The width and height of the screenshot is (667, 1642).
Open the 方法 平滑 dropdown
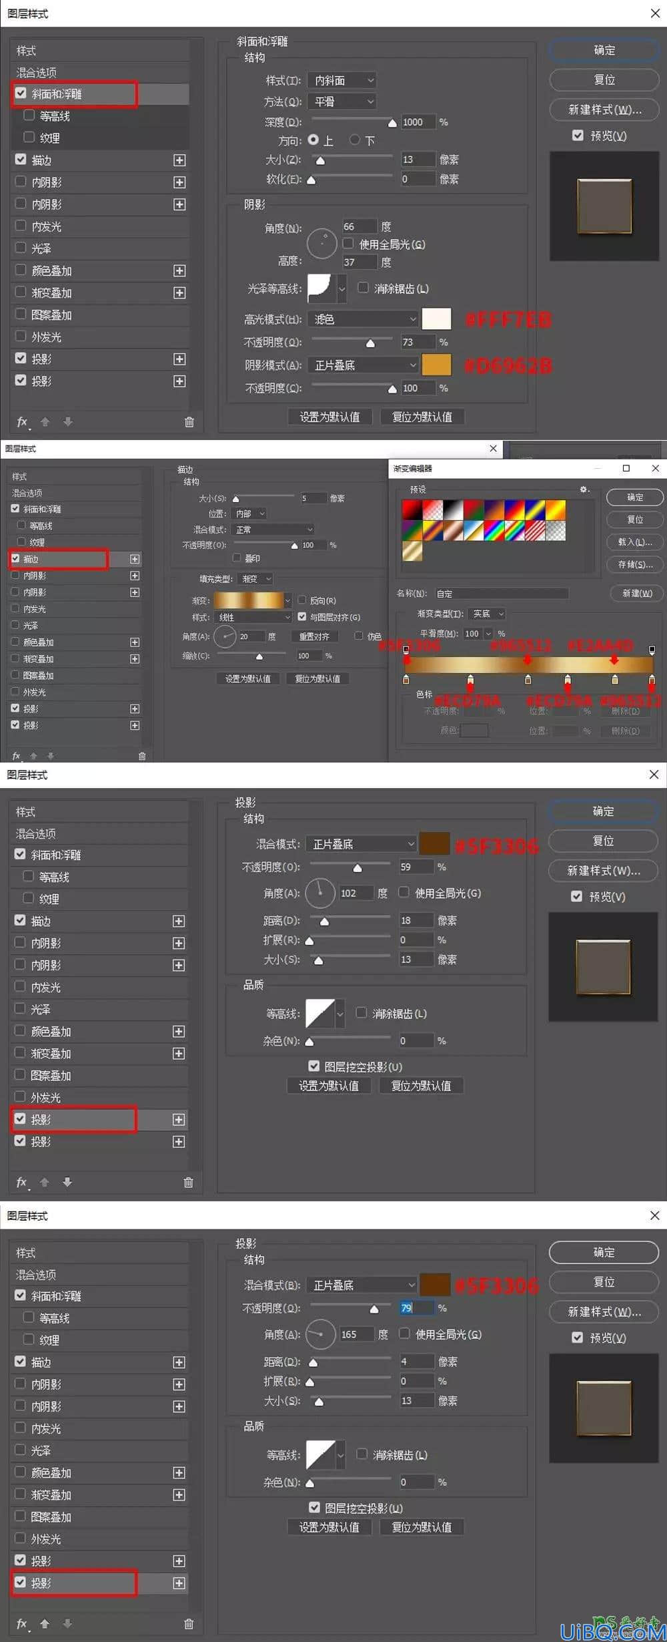(342, 101)
